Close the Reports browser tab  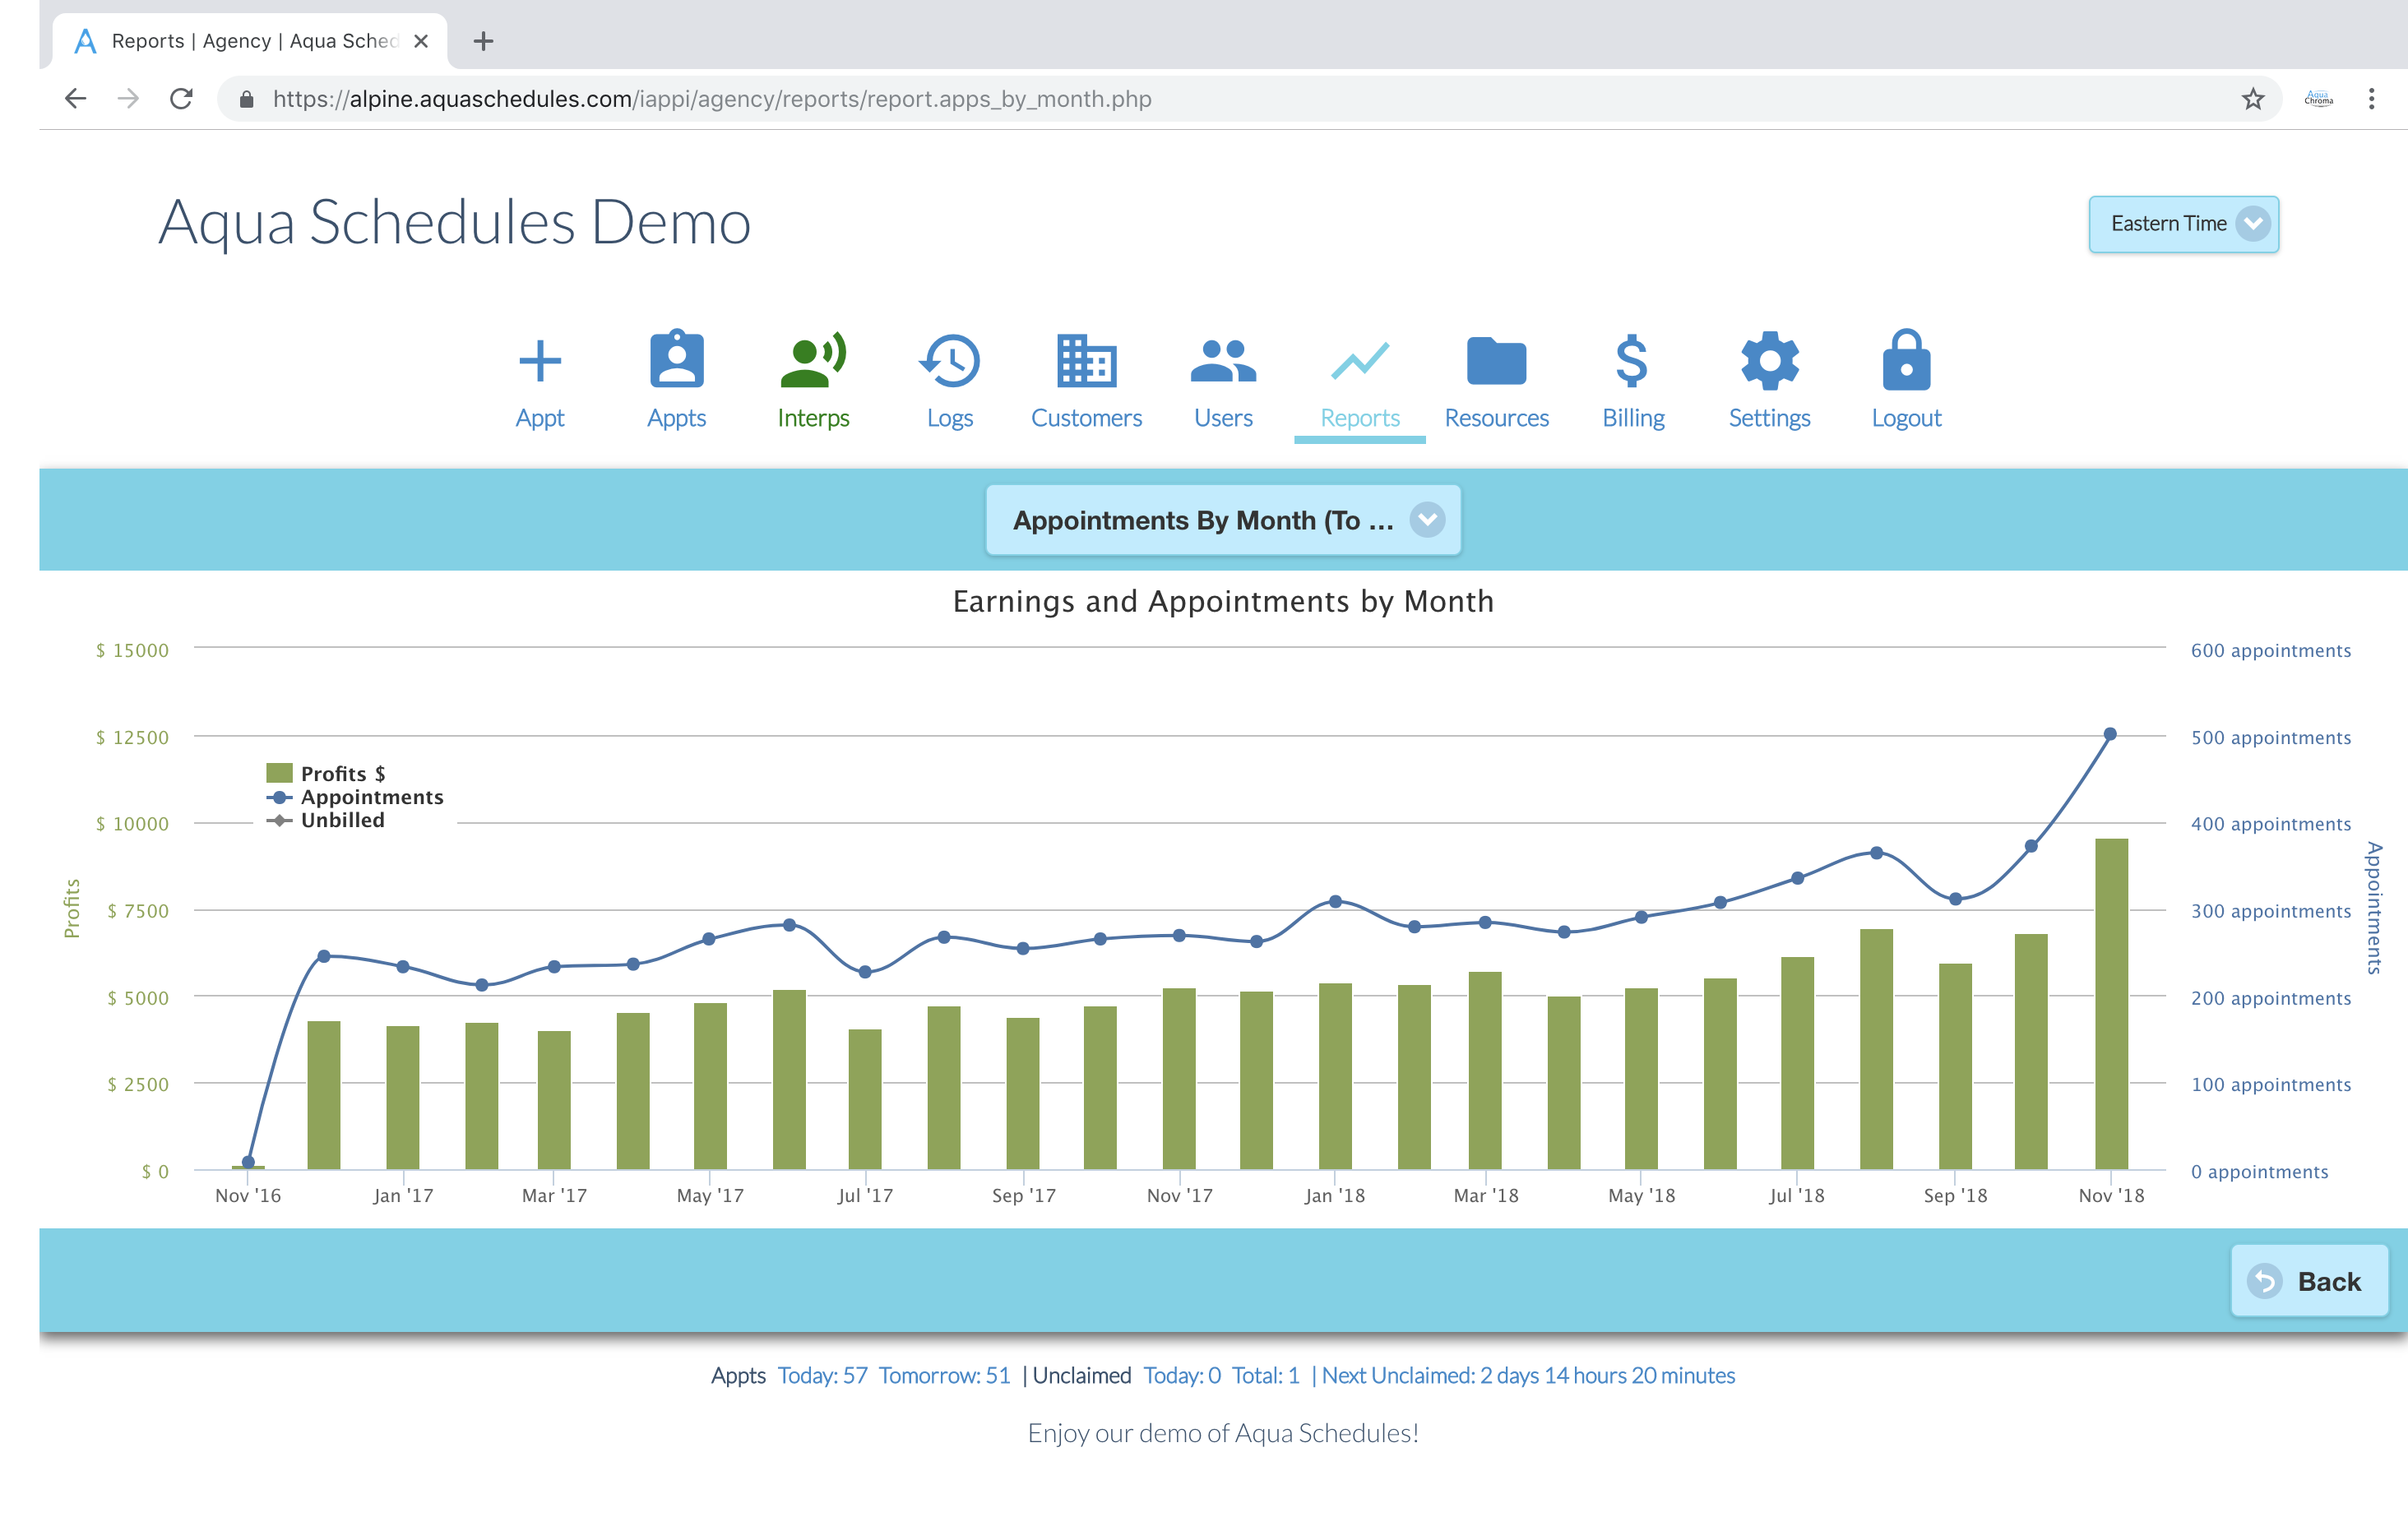421,41
